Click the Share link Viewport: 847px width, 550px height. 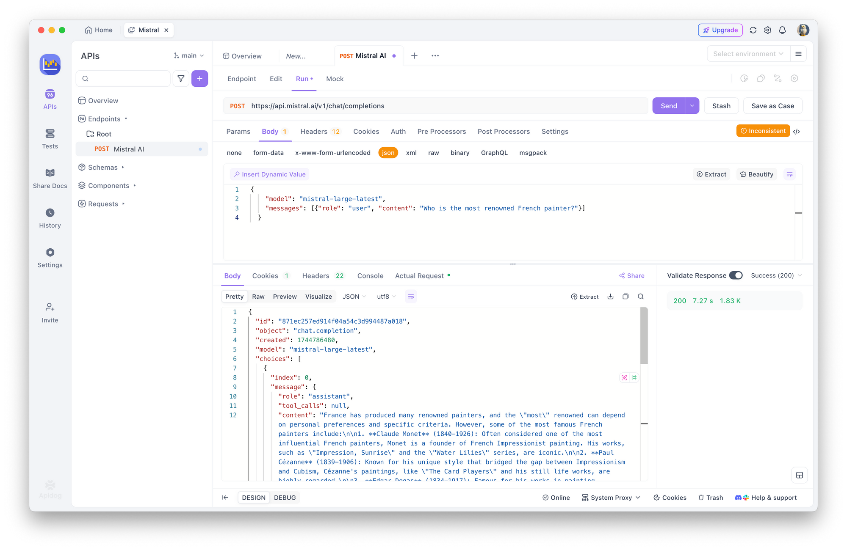coord(631,276)
